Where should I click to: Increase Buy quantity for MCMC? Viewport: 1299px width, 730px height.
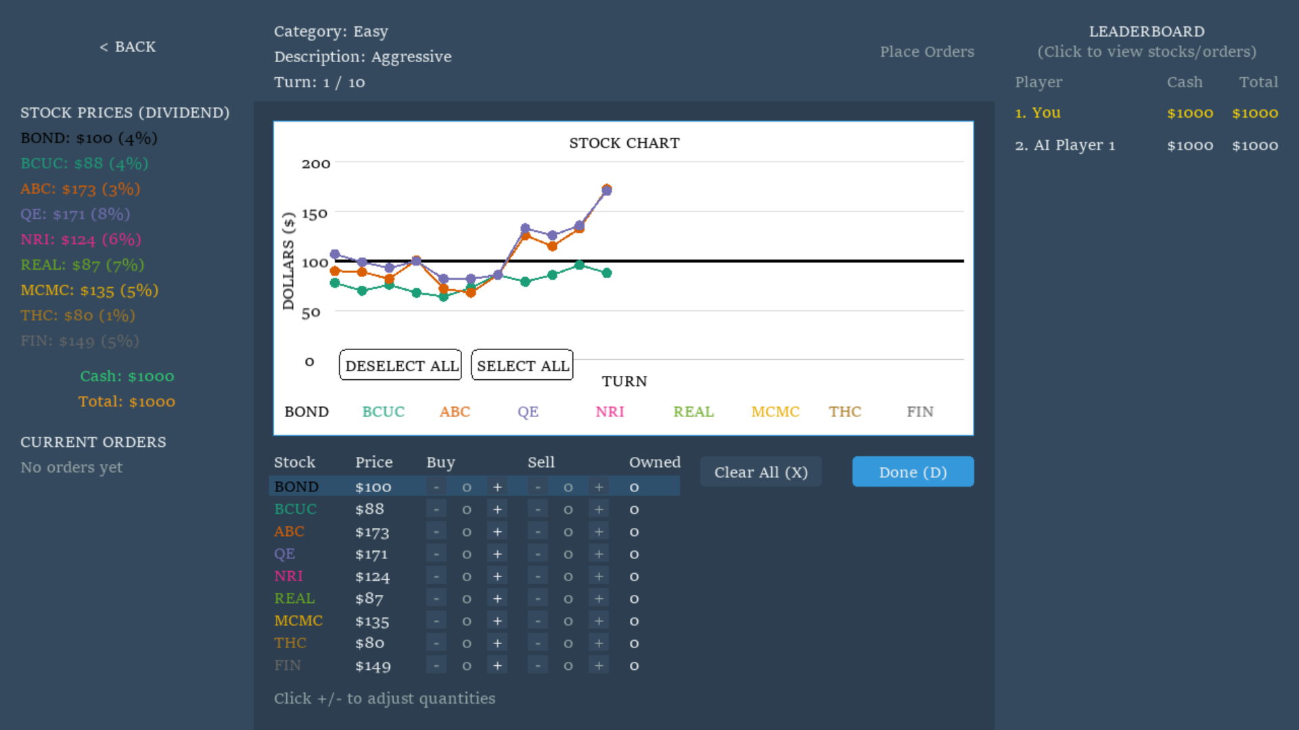pyautogui.click(x=497, y=620)
